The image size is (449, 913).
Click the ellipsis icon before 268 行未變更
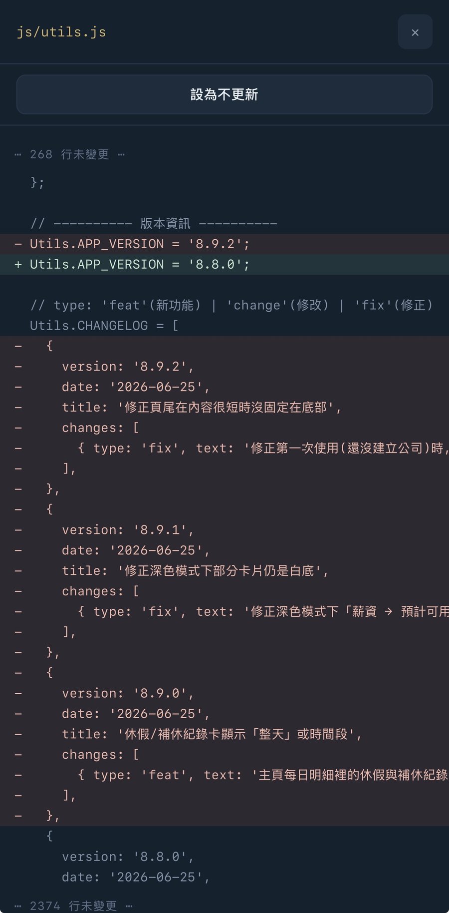pos(18,155)
